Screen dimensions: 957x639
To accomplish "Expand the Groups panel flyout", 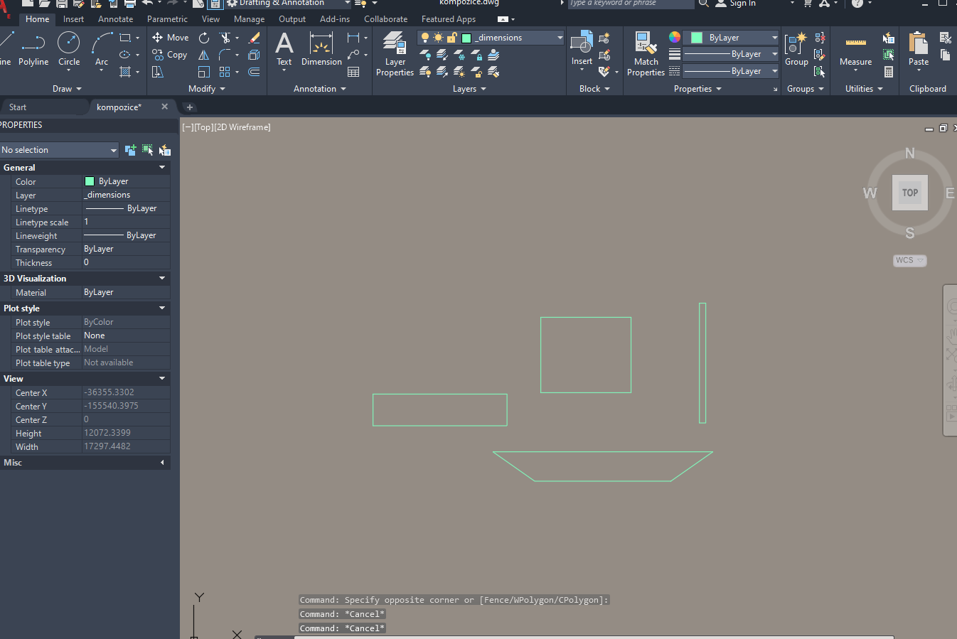I will 806,89.
